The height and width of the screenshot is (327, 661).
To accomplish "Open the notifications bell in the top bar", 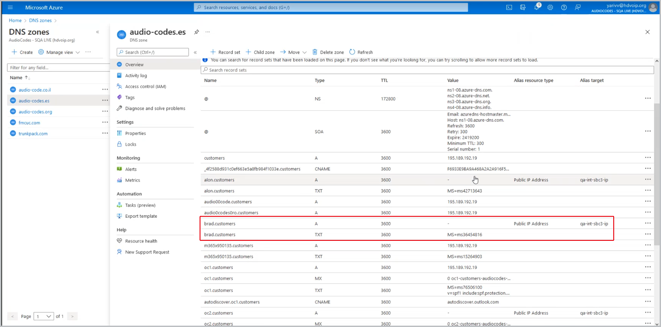I will 536,8.
